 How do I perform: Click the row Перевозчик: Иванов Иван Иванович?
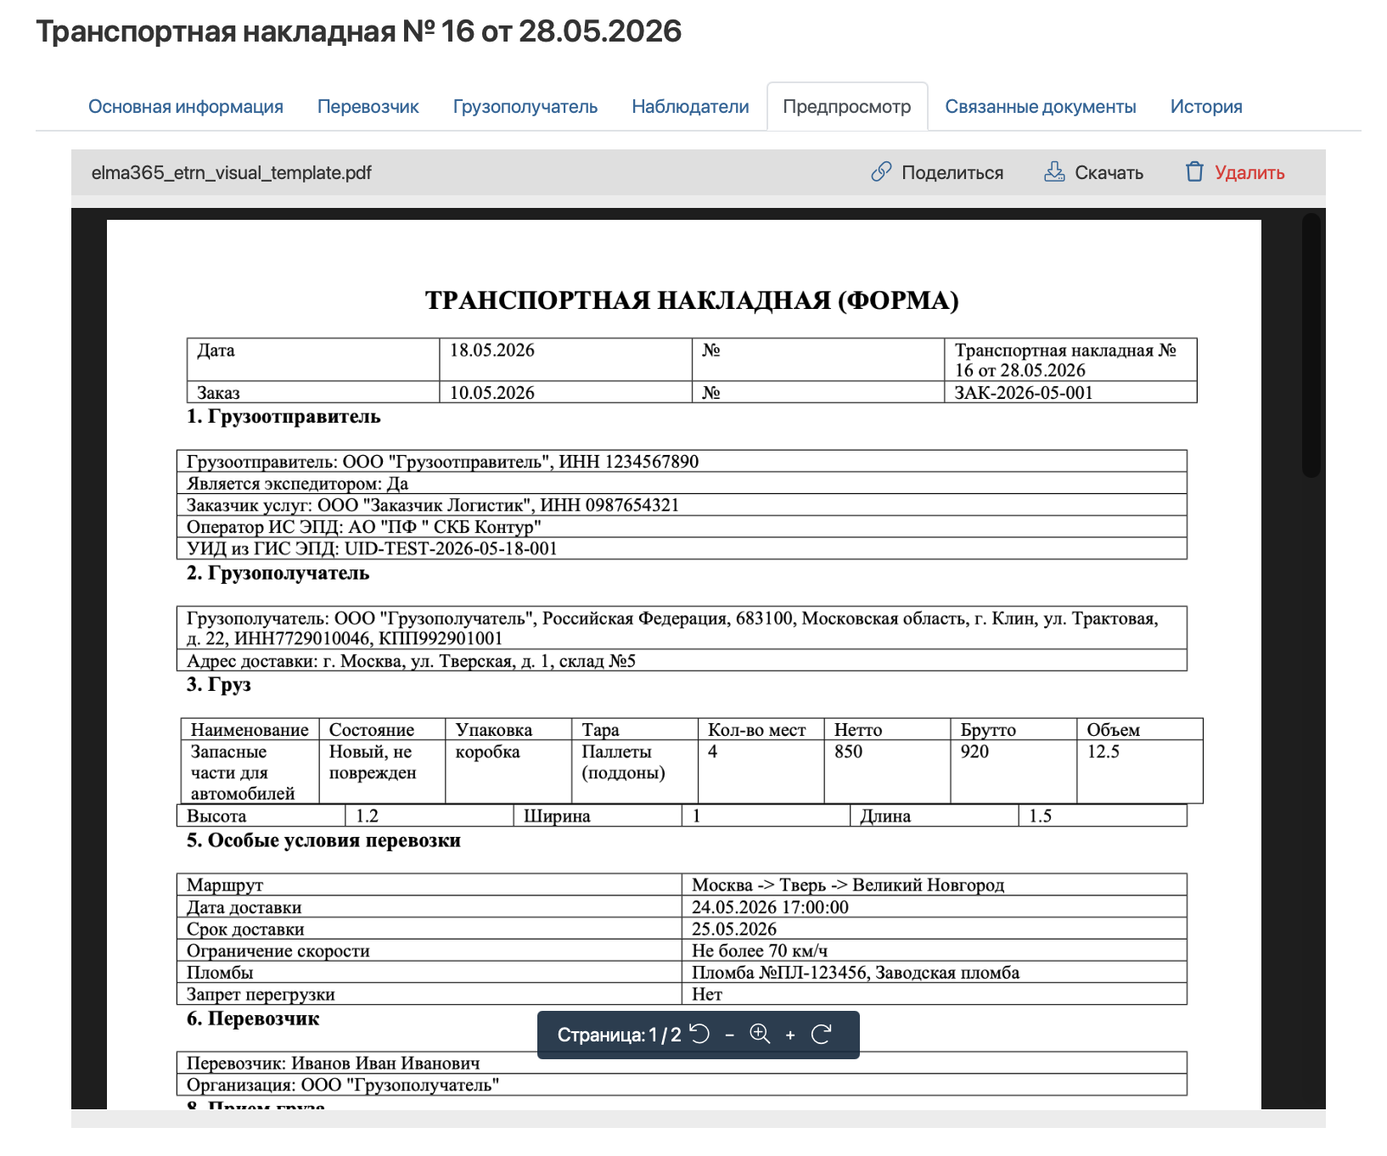point(682,1063)
